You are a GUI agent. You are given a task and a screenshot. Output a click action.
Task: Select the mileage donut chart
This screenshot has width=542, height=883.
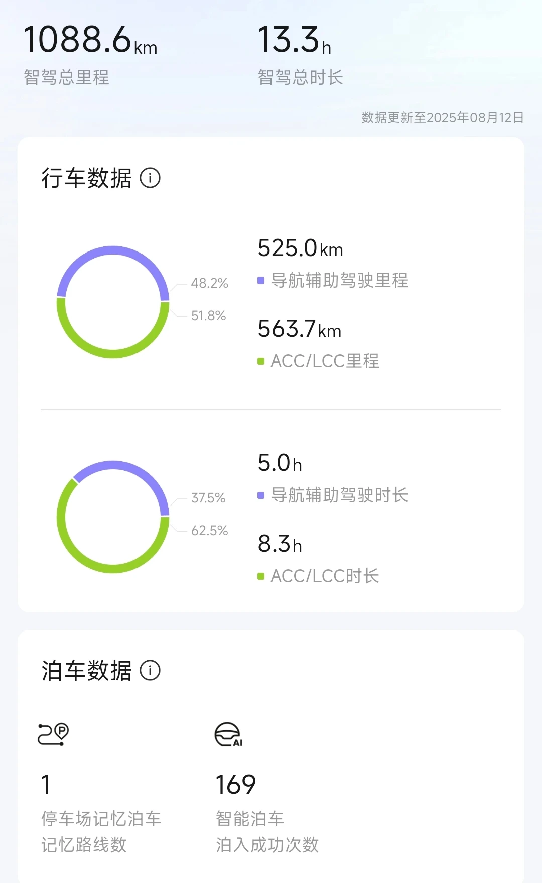tap(113, 302)
